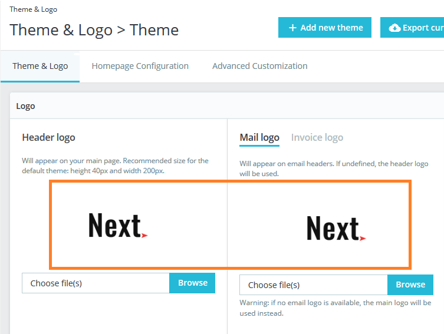The height and width of the screenshot is (334, 444).
Task: Click the Add new theme button
Action: pos(324,28)
